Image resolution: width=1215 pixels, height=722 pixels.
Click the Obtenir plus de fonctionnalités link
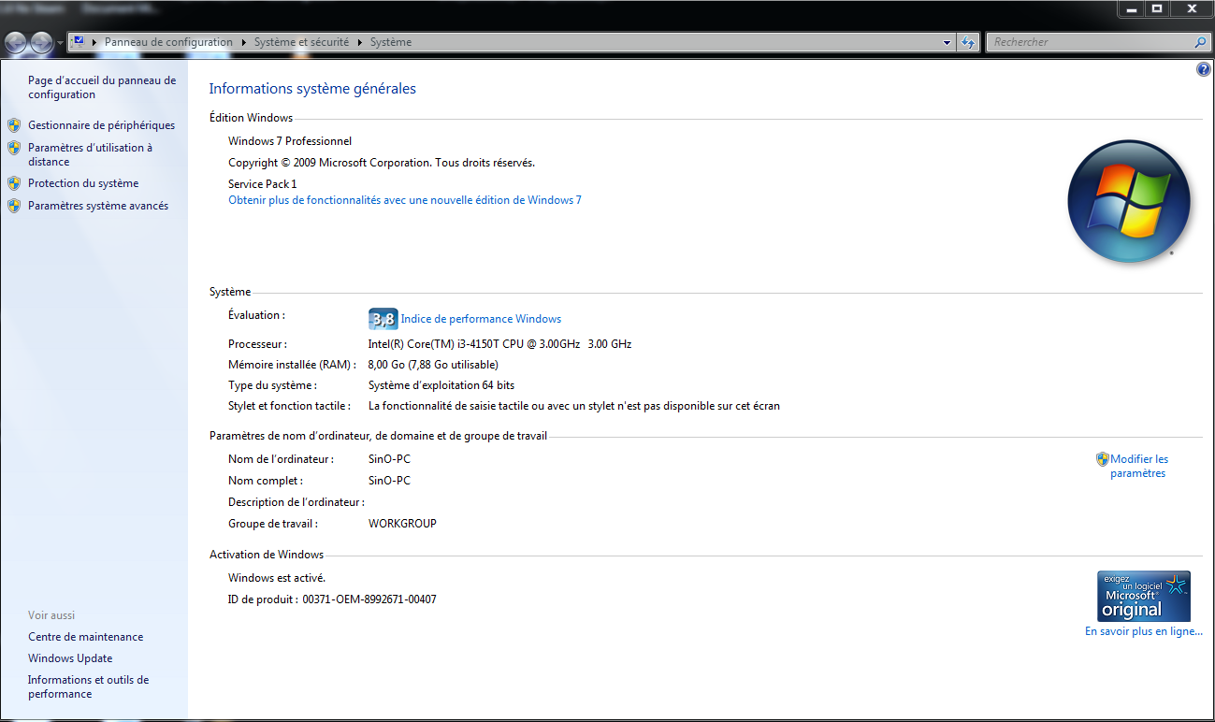[405, 200]
